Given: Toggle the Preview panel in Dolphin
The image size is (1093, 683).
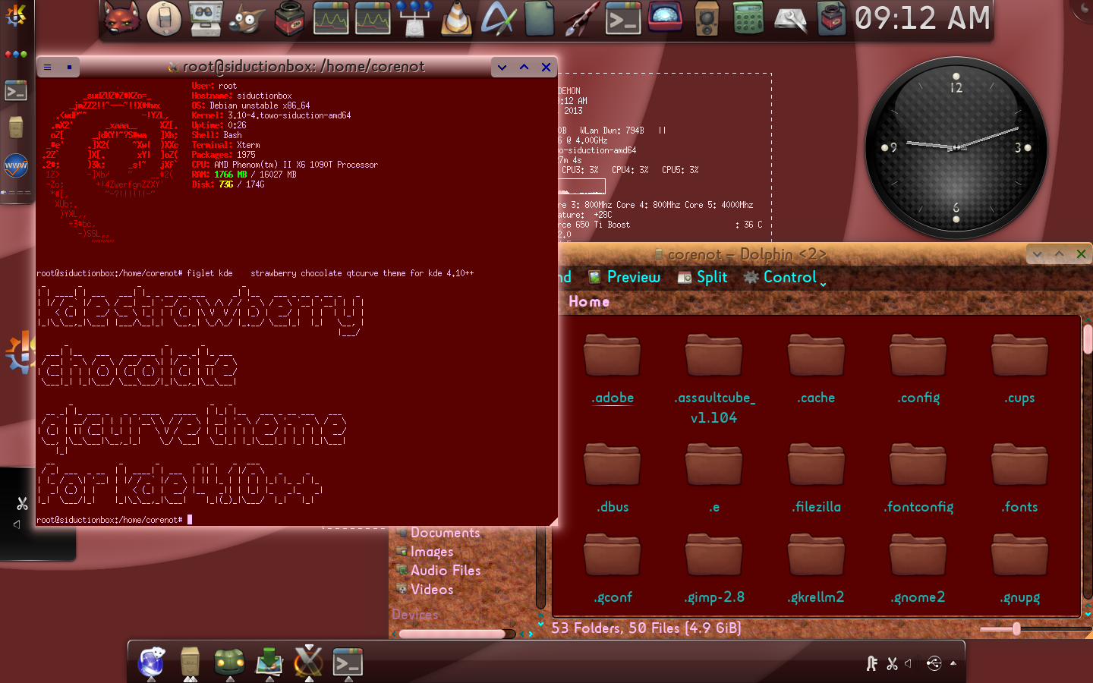Looking at the screenshot, I should [625, 277].
